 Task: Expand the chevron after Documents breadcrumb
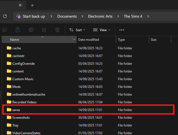pos(82,16)
